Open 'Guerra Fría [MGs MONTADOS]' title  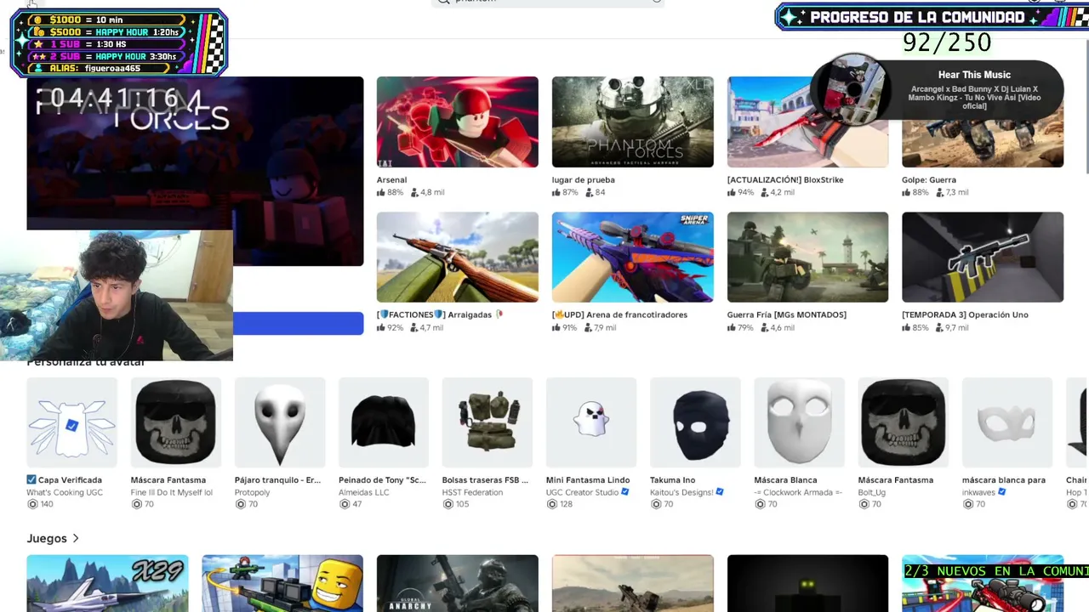coord(787,314)
